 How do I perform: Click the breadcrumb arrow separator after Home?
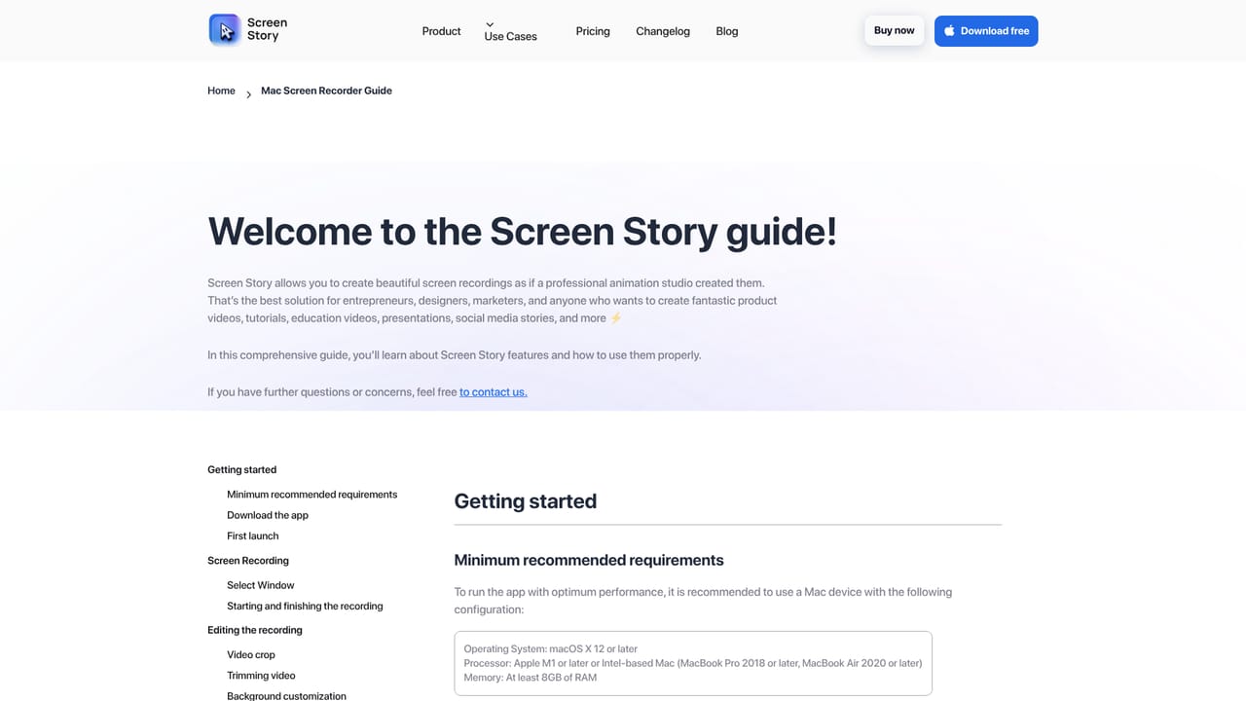tap(248, 94)
